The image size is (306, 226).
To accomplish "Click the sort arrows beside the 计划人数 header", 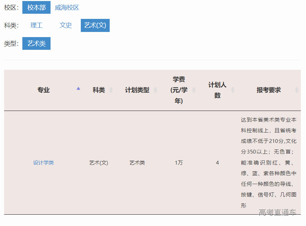I will [x=233, y=90].
